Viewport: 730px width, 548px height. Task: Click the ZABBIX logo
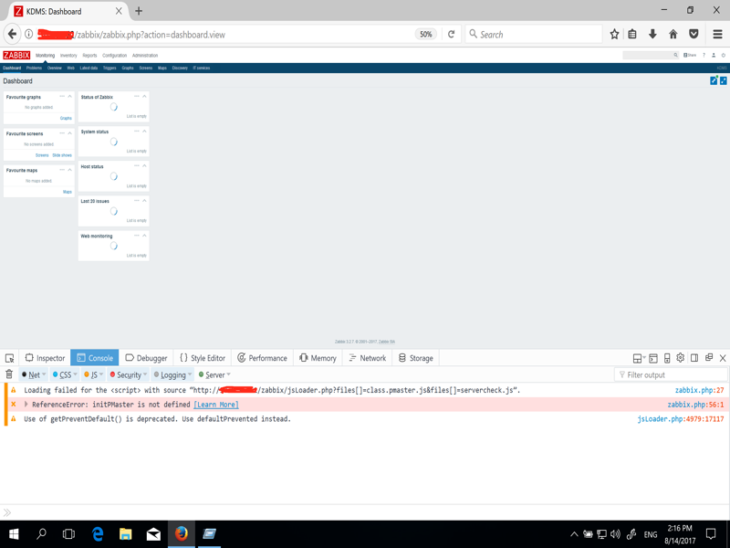[x=16, y=55]
